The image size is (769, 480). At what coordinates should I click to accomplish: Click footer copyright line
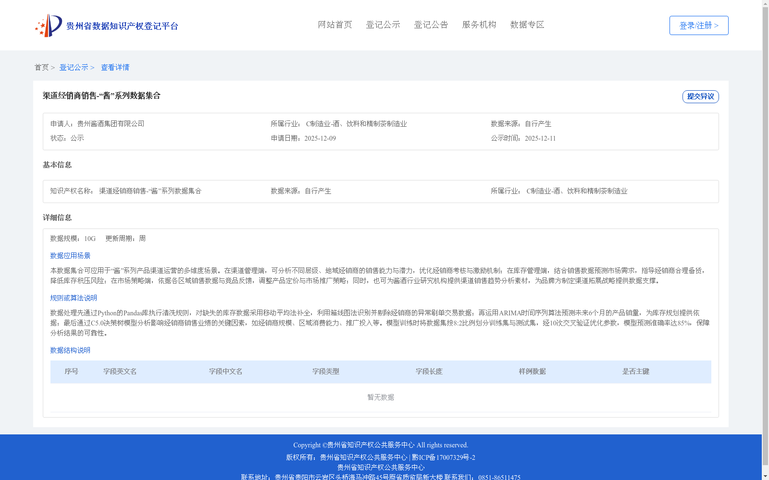[x=381, y=445]
